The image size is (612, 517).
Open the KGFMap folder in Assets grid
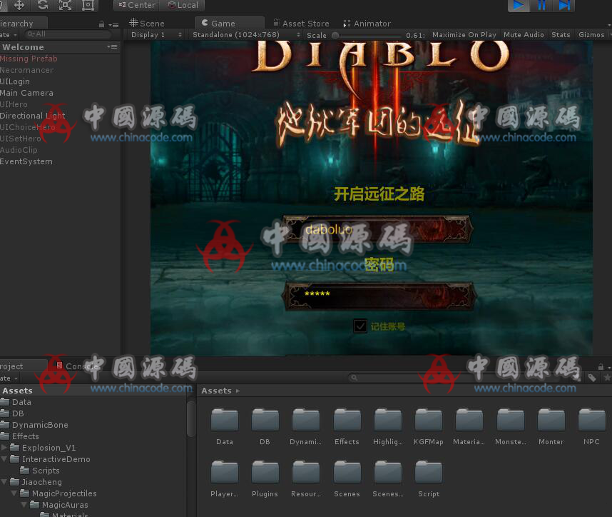pyautogui.click(x=429, y=420)
